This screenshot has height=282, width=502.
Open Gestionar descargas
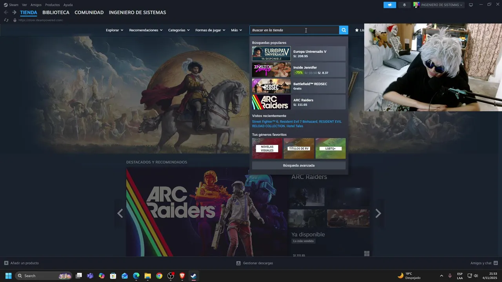[255, 263]
